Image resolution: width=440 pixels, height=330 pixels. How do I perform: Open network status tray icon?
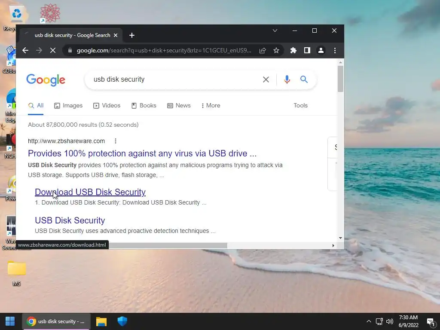click(x=379, y=321)
